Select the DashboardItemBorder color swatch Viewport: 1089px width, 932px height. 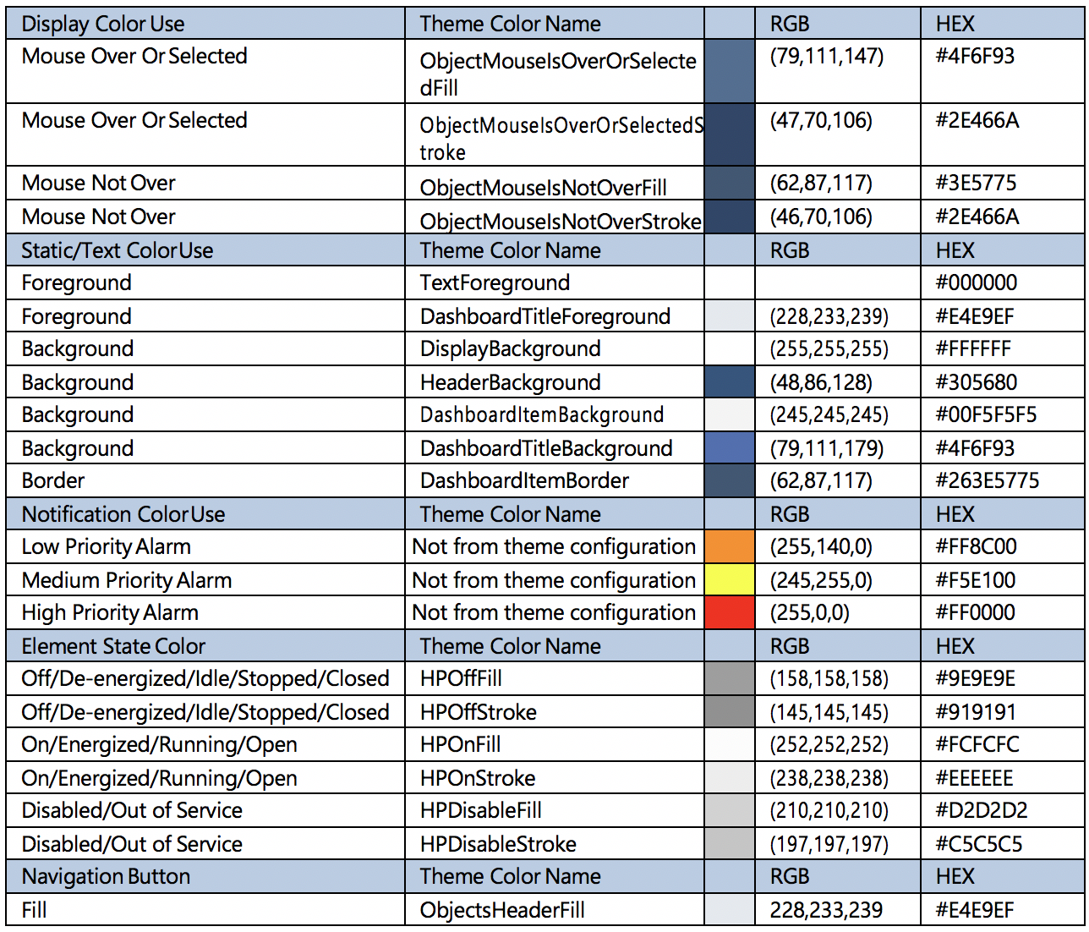point(729,480)
